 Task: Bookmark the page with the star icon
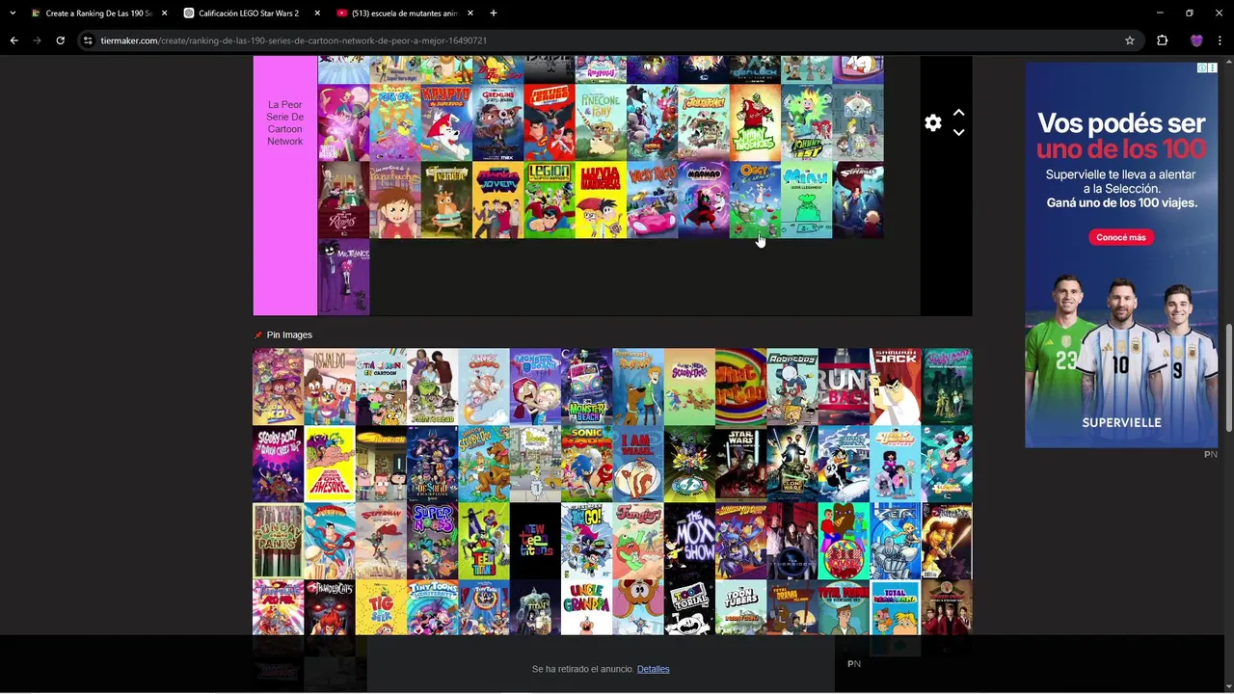click(1130, 40)
